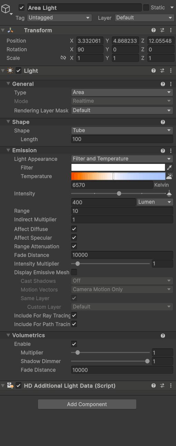This screenshot has height=446, width=176.
Task: Open the Transform component help reference
Action: pyautogui.click(x=154, y=30)
